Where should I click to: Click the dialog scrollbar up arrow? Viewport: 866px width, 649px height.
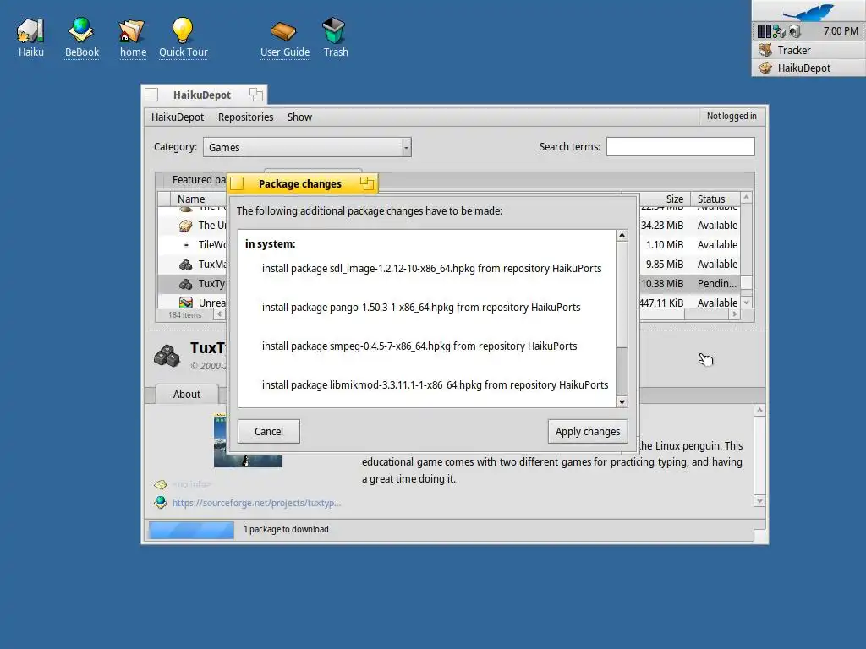(x=622, y=236)
